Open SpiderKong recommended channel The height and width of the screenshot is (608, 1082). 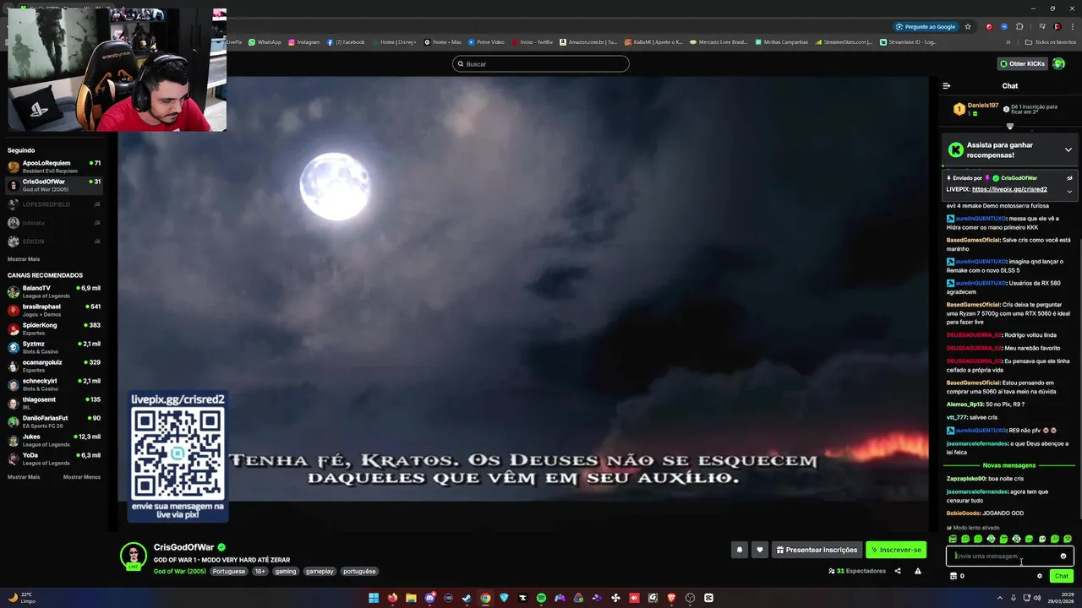point(54,328)
